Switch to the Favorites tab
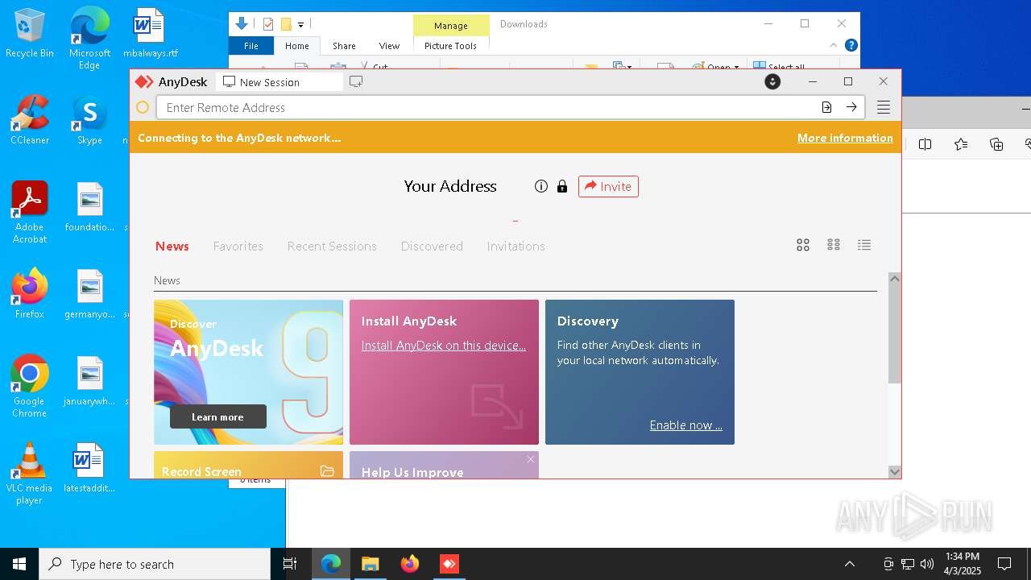This screenshot has width=1031, height=580. [x=238, y=246]
